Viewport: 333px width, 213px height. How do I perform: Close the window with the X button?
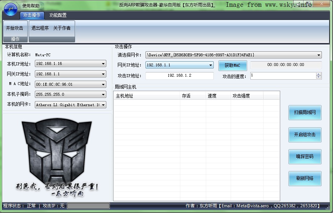[x=321, y=4]
